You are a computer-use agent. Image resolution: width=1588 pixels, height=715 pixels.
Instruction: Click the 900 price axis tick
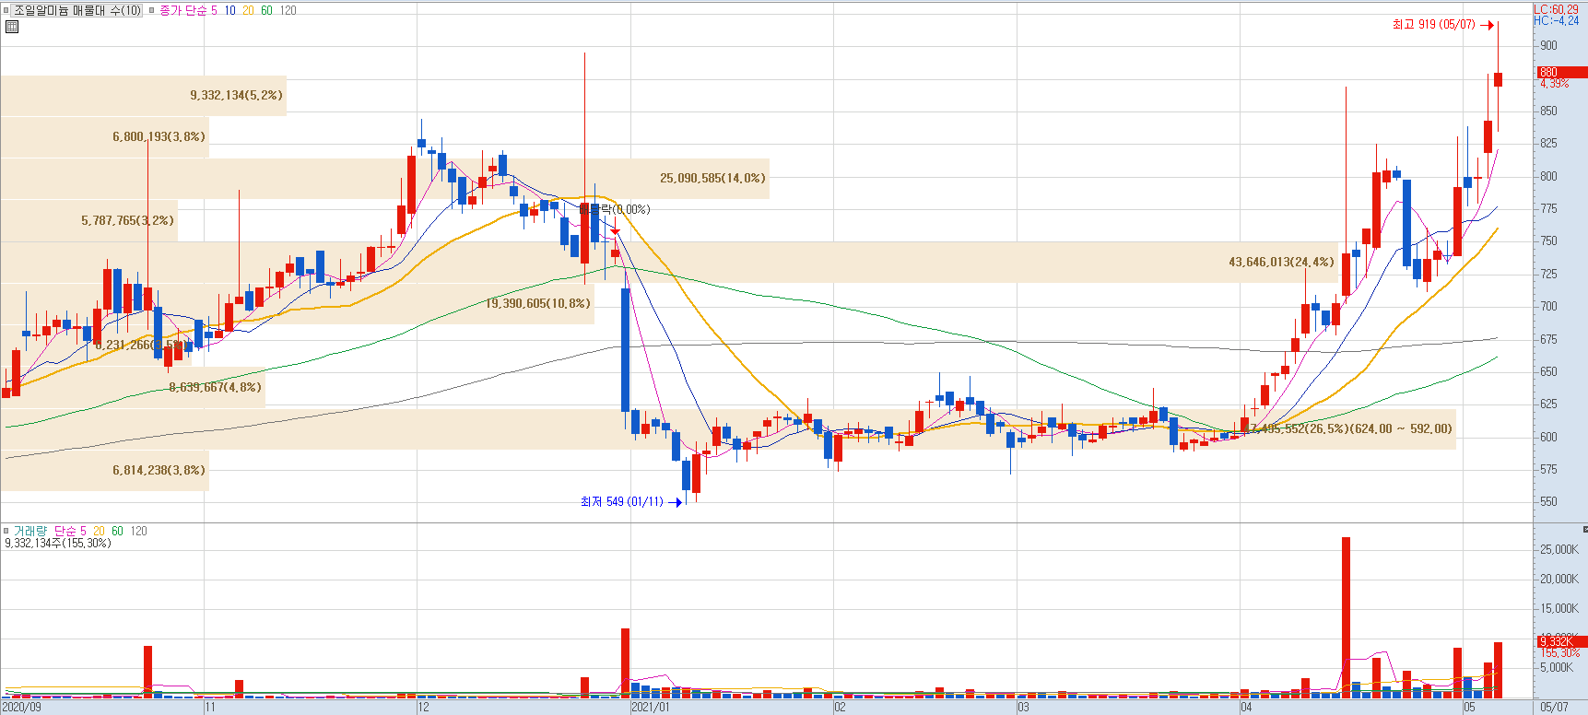click(x=1548, y=45)
